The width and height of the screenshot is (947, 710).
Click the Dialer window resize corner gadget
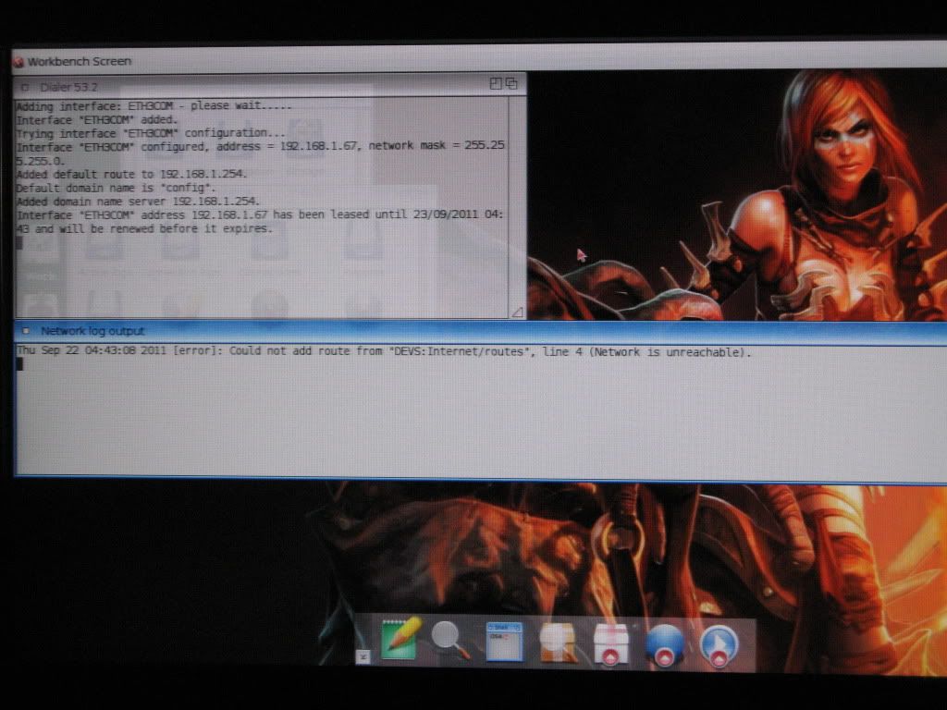[x=517, y=312]
